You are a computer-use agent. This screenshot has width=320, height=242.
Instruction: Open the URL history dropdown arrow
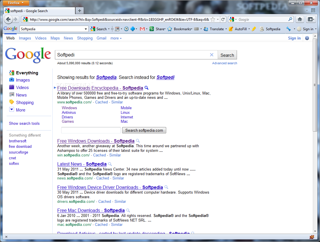[x=218, y=19]
